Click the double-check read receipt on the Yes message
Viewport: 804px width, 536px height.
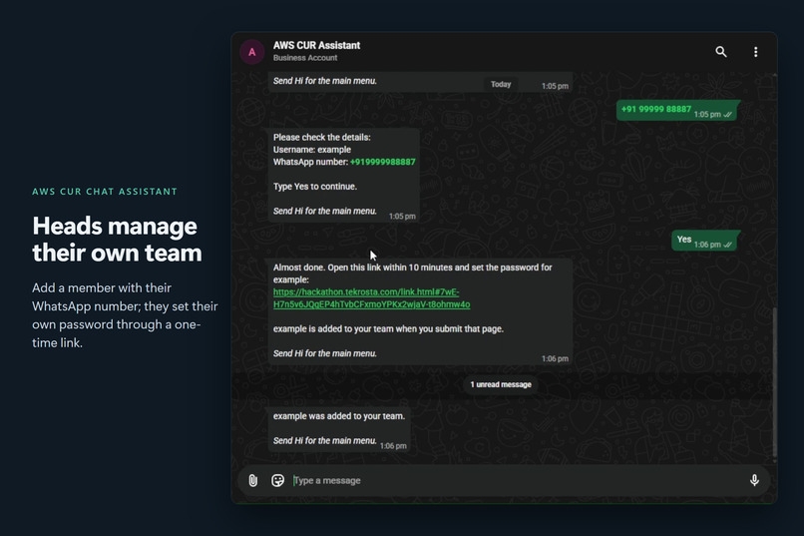727,245
